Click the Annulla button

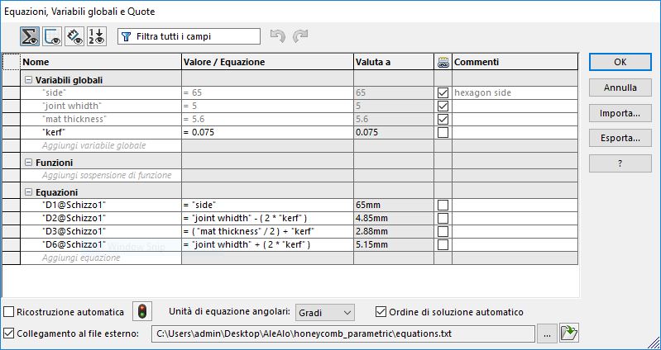[620, 88]
